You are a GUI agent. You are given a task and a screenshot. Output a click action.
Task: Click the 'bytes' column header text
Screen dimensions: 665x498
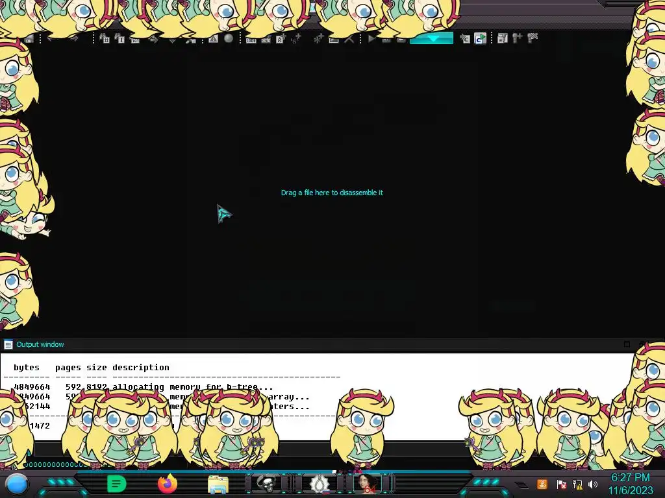[26, 367]
